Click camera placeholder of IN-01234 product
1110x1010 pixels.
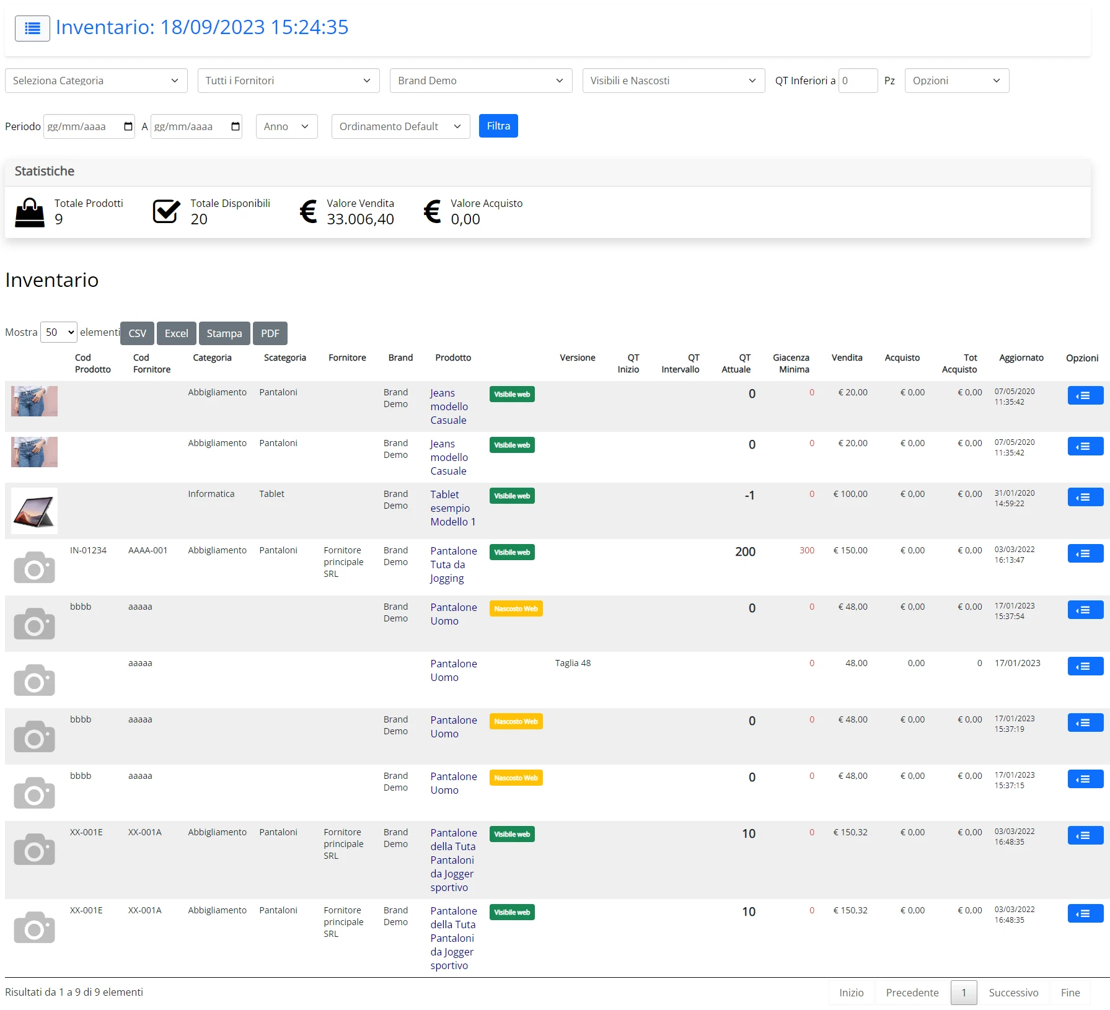[x=35, y=567]
